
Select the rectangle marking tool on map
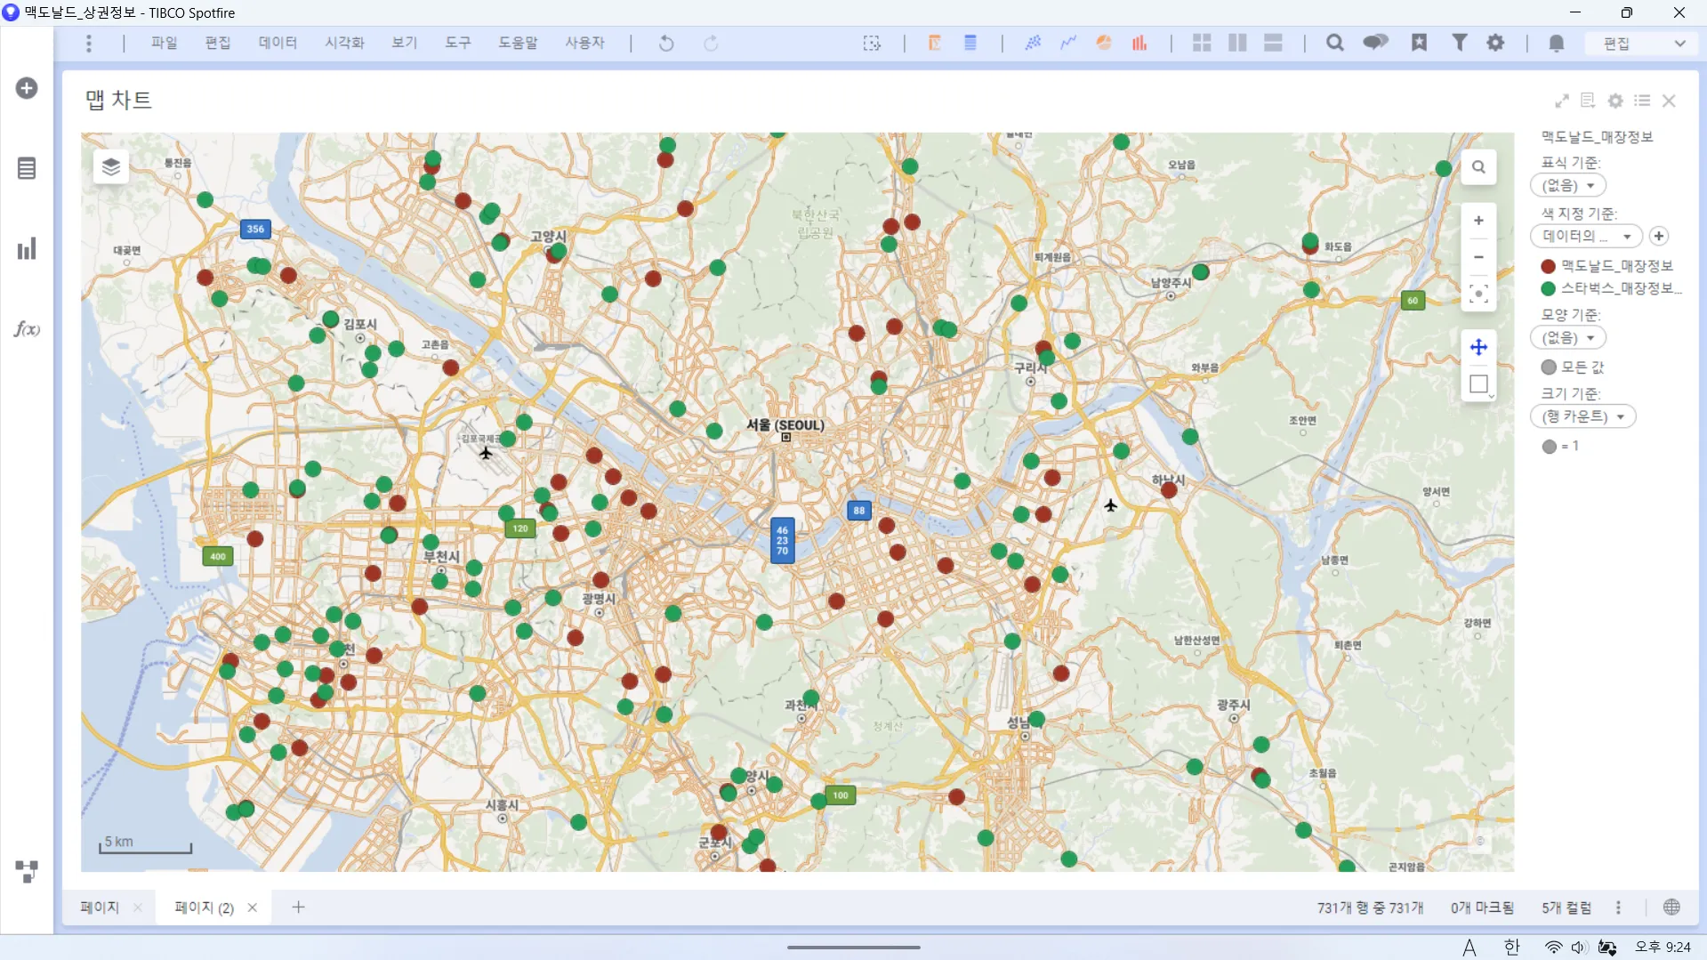click(1478, 384)
